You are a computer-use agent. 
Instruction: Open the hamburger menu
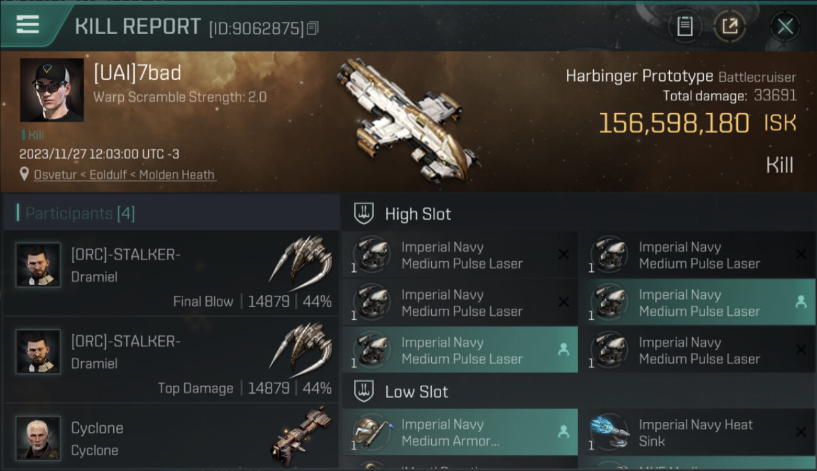28,24
